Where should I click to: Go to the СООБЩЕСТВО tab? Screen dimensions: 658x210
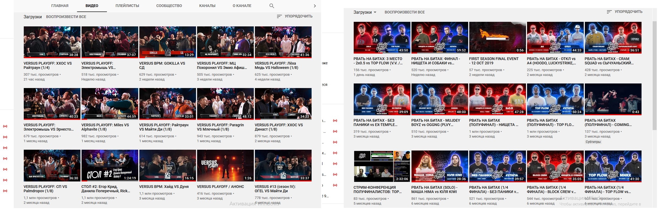tap(169, 6)
